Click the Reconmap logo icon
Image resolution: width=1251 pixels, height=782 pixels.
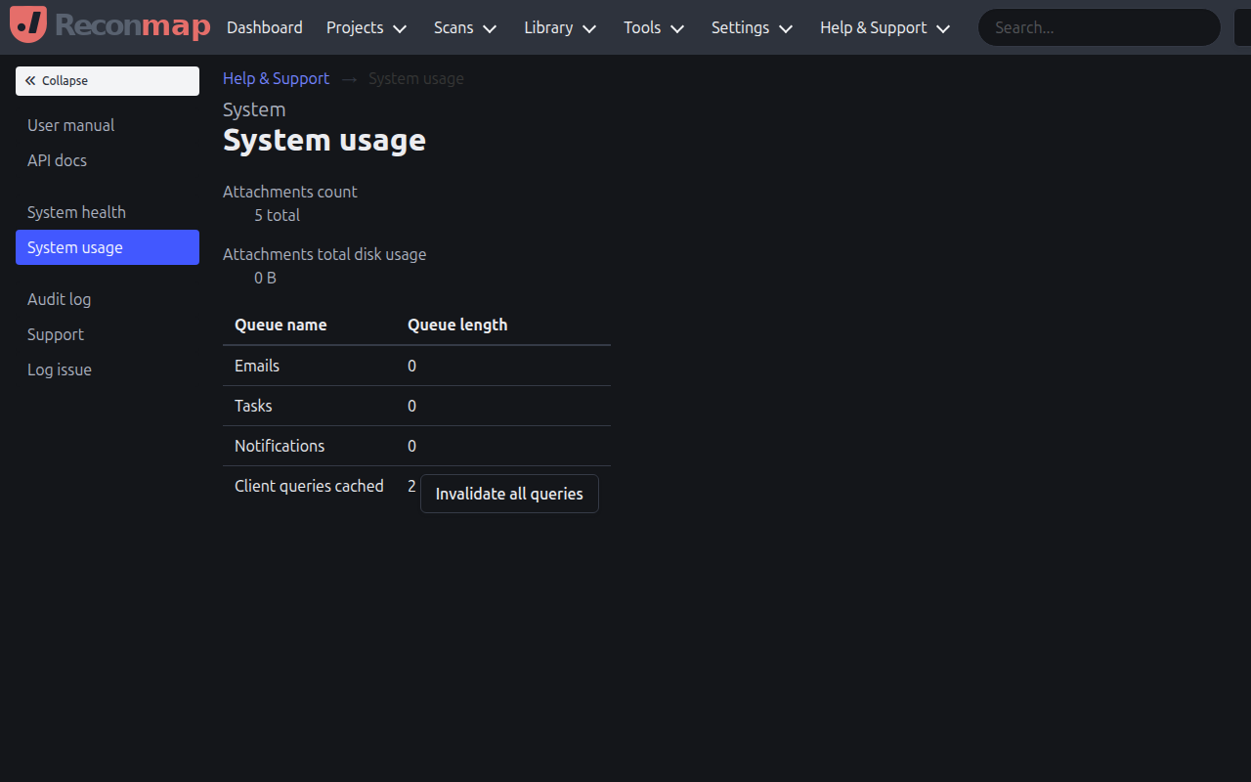tap(28, 24)
